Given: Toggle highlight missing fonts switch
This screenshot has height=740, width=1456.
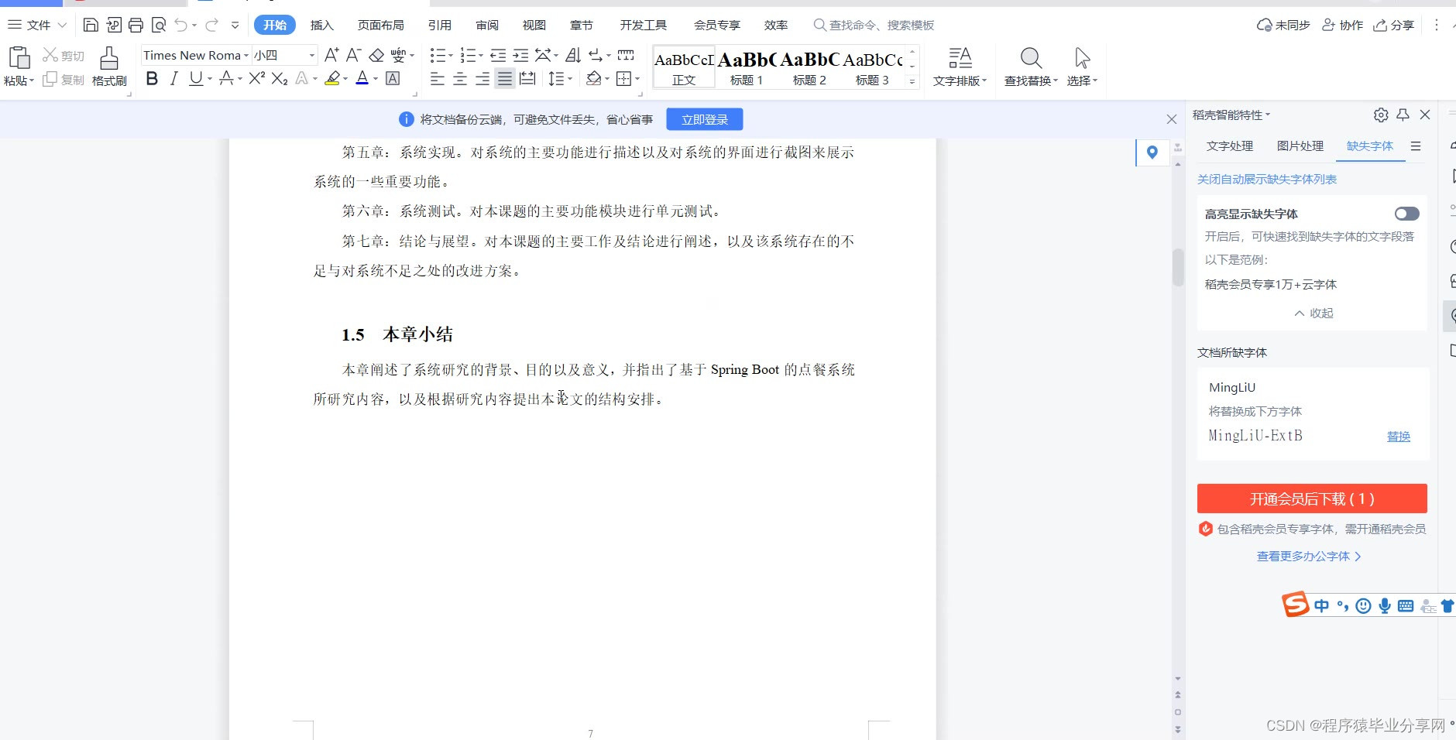Looking at the screenshot, I should tap(1407, 214).
